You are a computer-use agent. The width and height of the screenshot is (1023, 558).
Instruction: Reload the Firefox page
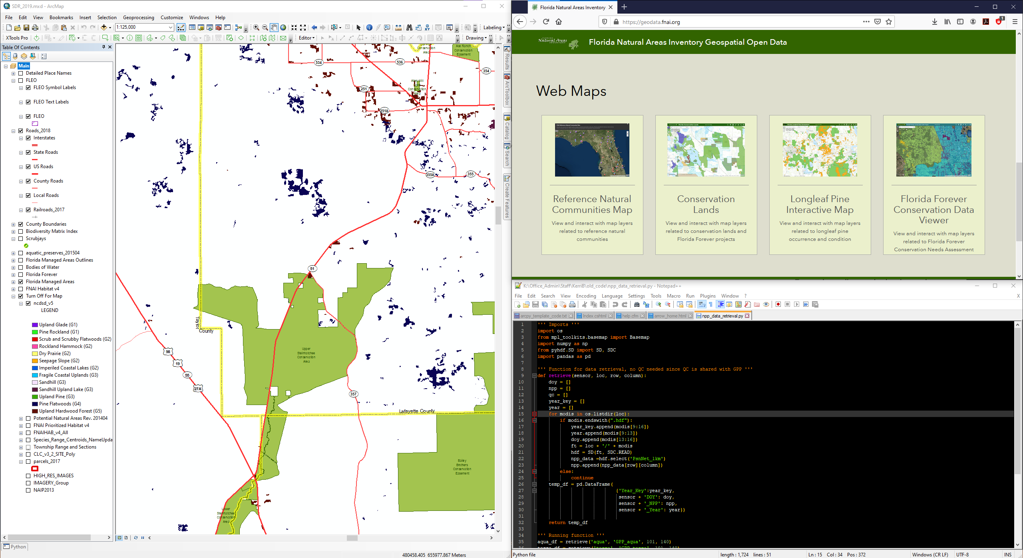[x=546, y=22]
